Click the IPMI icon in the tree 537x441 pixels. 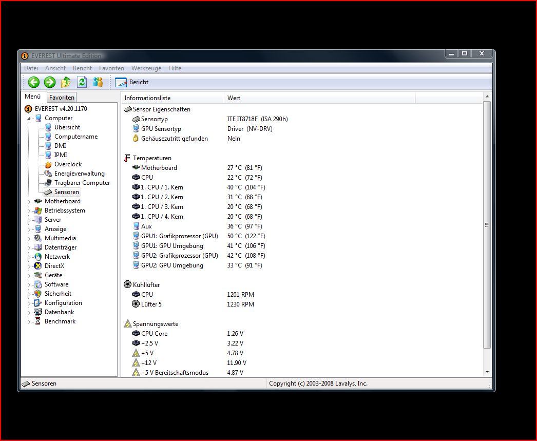click(x=48, y=155)
